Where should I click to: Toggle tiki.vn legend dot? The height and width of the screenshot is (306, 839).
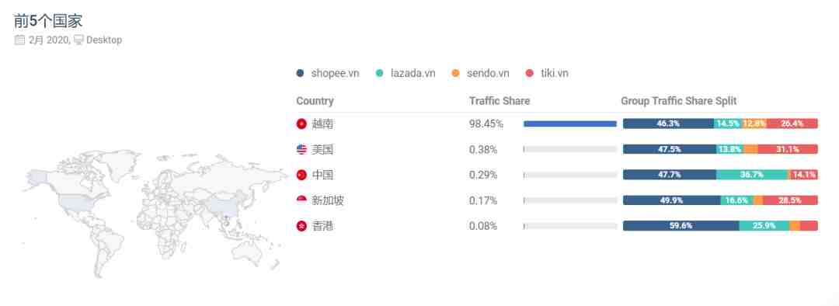[x=530, y=73]
